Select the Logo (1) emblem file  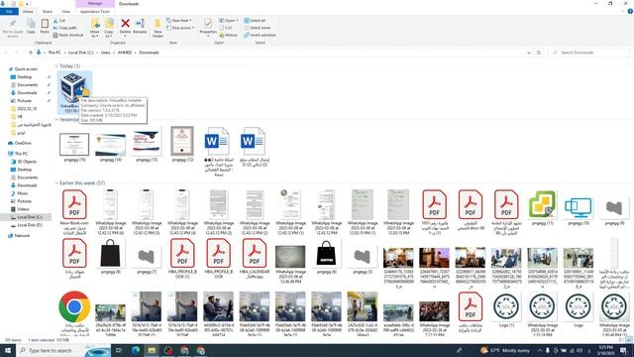pyautogui.click(x=506, y=309)
